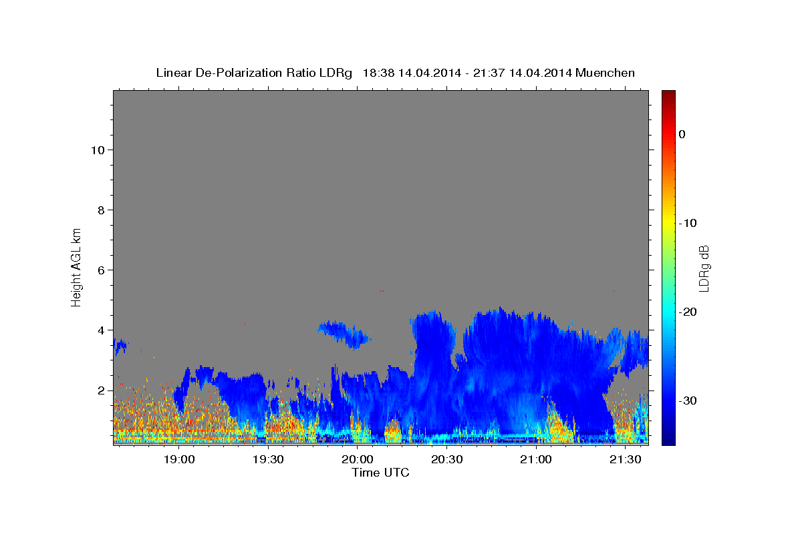
Task: Click the 'Muenchen' location text in the title
Action: point(606,73)
